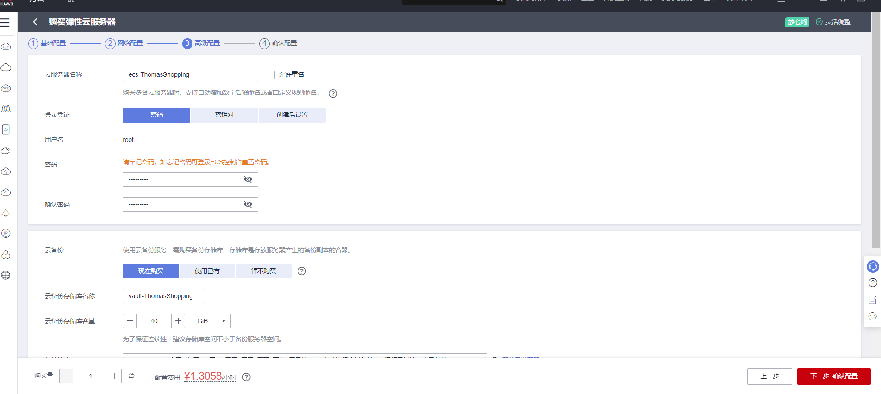Open the document-shaped image service sidebar icon
The width and height of the screenshot is (881, 394).
(6, 129)
